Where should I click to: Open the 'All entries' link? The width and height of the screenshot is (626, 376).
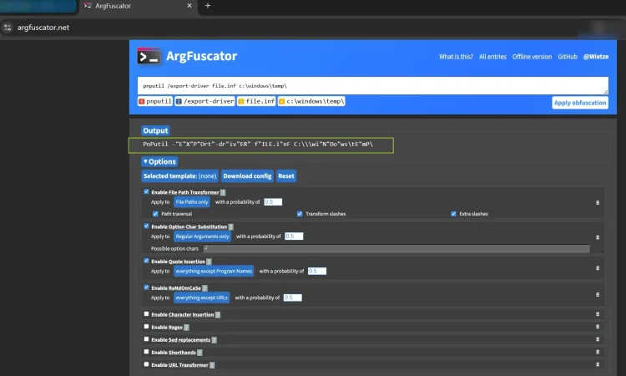(492, 57)
